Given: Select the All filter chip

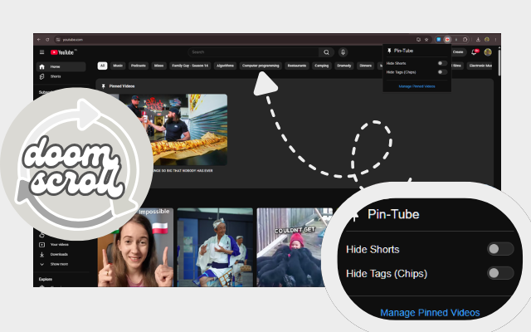Looking at the screenshot, I should (x=102, y=66).
